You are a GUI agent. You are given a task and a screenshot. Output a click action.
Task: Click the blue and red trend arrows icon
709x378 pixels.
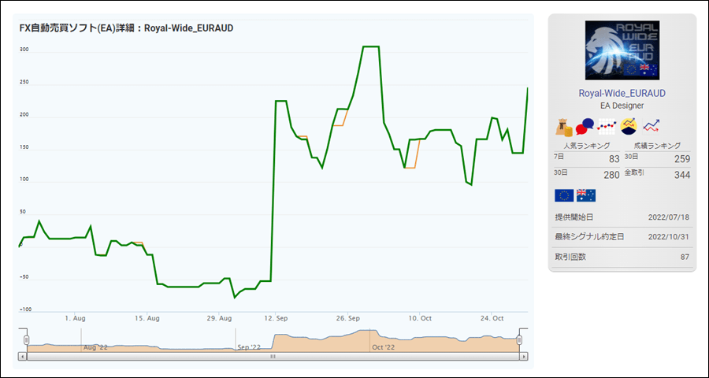[x=651, y=126]
